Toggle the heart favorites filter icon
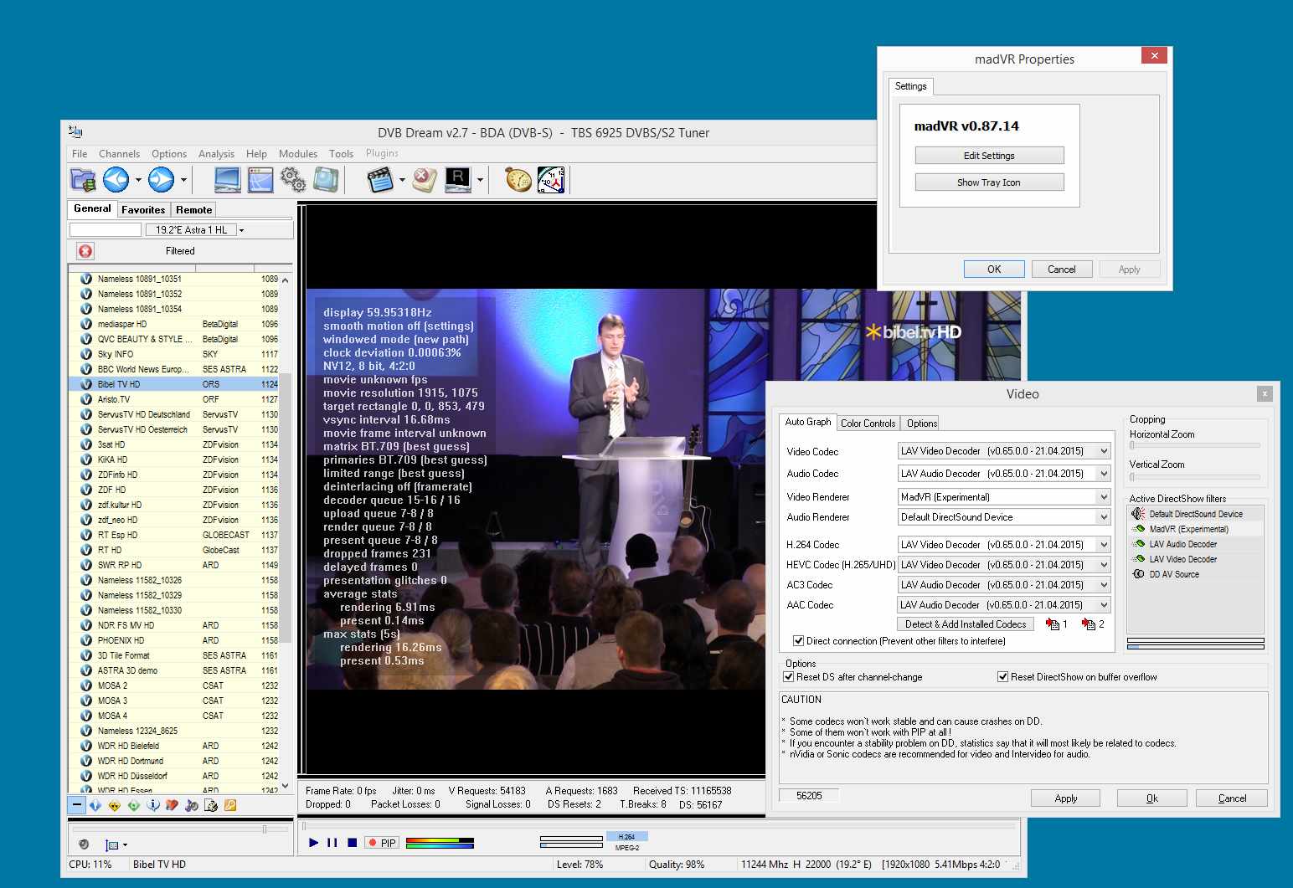The height and width of the screenshot is (888, 1293). click(x=173, y=805)
